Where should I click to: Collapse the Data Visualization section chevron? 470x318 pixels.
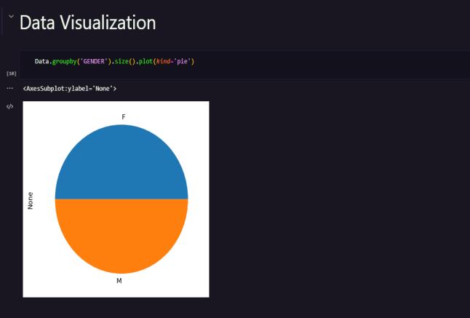pyautogui.click(x=11, y=17)
